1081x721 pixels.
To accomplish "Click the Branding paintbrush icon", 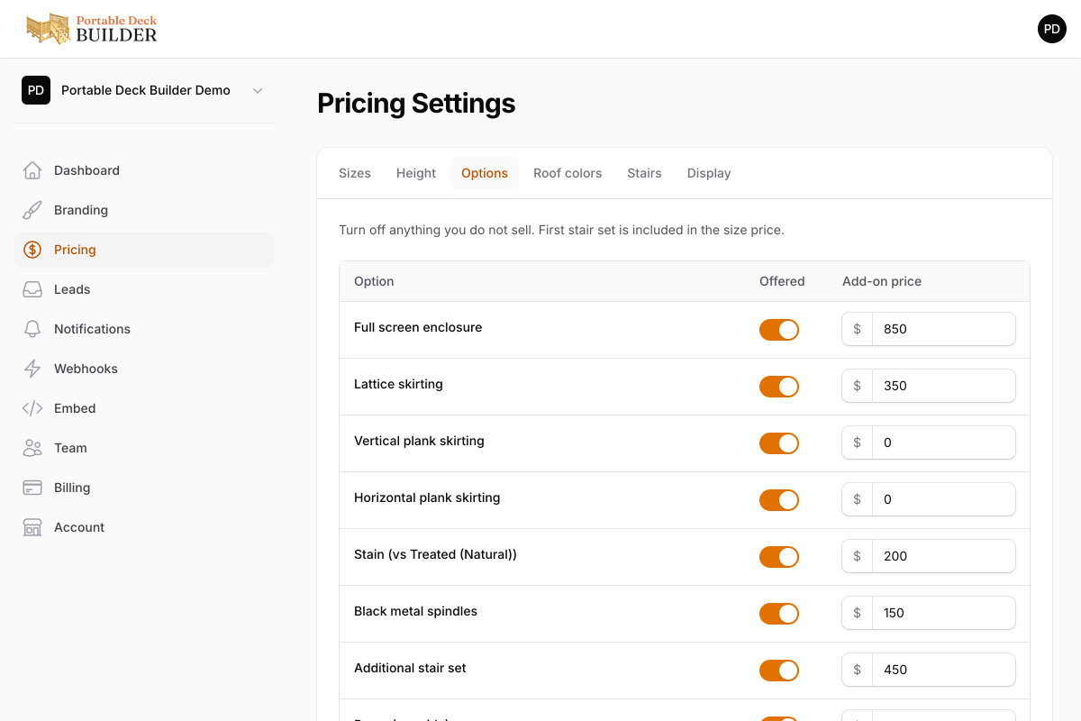I will 32,210.
